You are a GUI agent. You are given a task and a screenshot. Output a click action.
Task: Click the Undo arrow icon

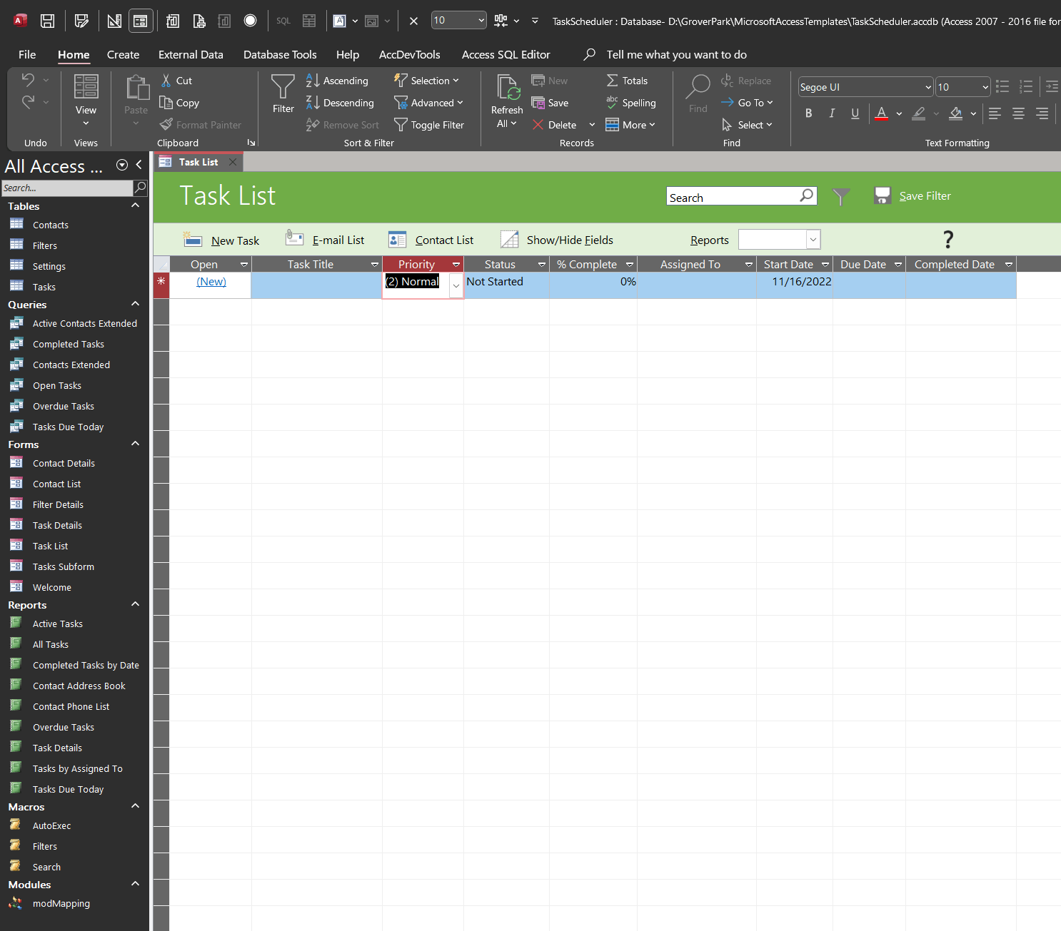(x=28, y=79)
